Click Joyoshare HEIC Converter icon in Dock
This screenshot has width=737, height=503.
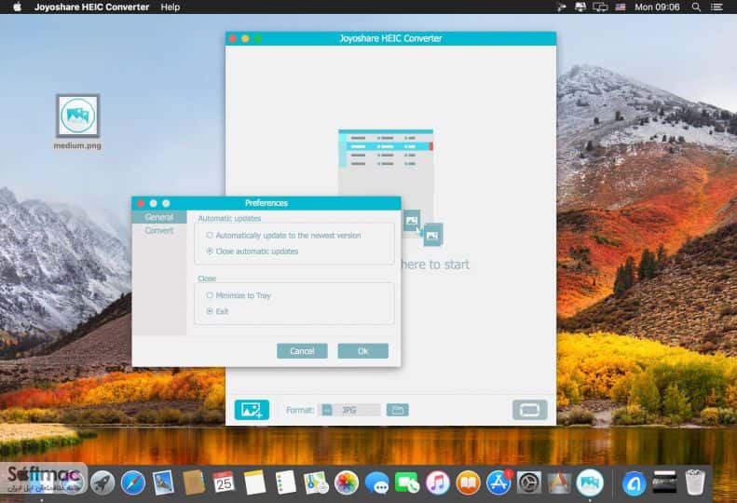point(590,483)
